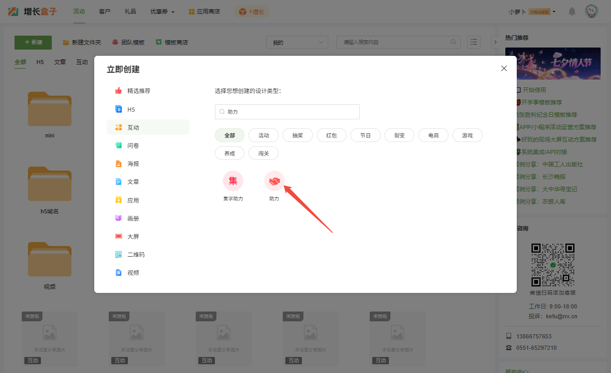The width and height of the screenshot is (611, 373).
Task: Filter by 抽奖 tag
Action: point(298,135)
